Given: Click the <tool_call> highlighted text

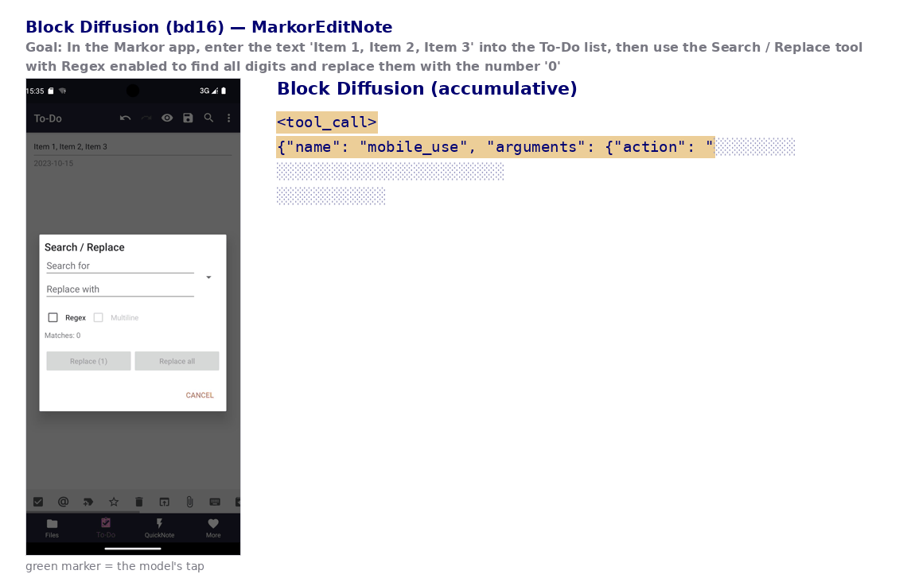Looking at the screenshot, I should point(327,122).
